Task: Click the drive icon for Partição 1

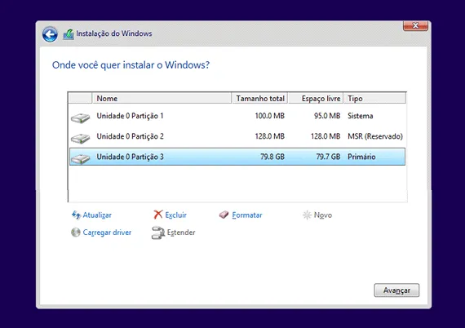Action: 81,118
